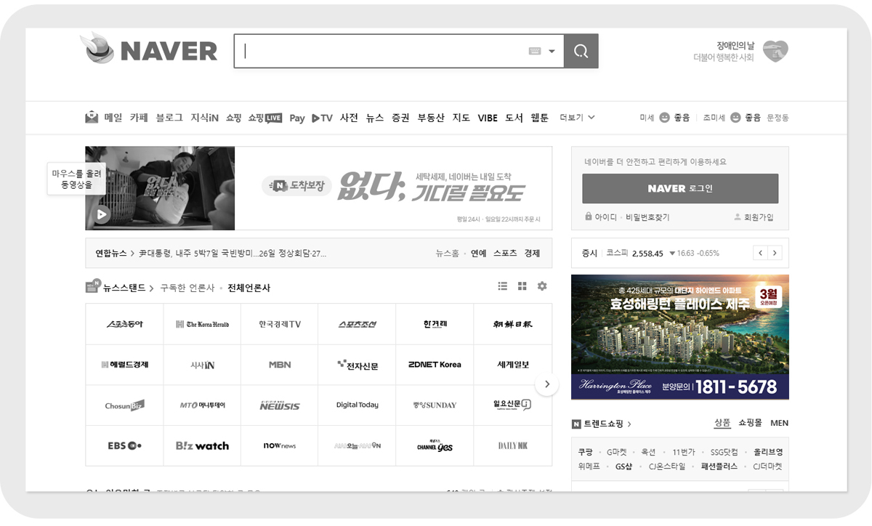Open 코스피 index value
This screenshot has width=872, height=526.
[647, 254]
